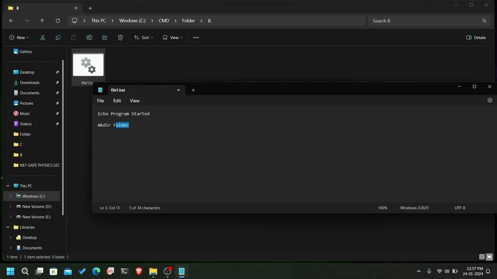The image size is (497, 279).
Task: Open Notepad settings gear icon
Action: (490, 100)
